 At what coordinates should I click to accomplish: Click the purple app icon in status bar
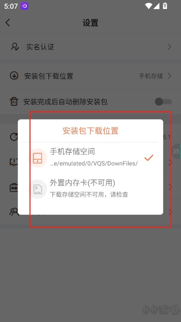coord(24,6)
